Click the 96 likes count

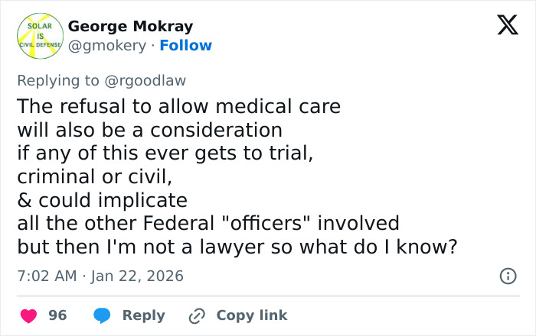tap(57, 315)
